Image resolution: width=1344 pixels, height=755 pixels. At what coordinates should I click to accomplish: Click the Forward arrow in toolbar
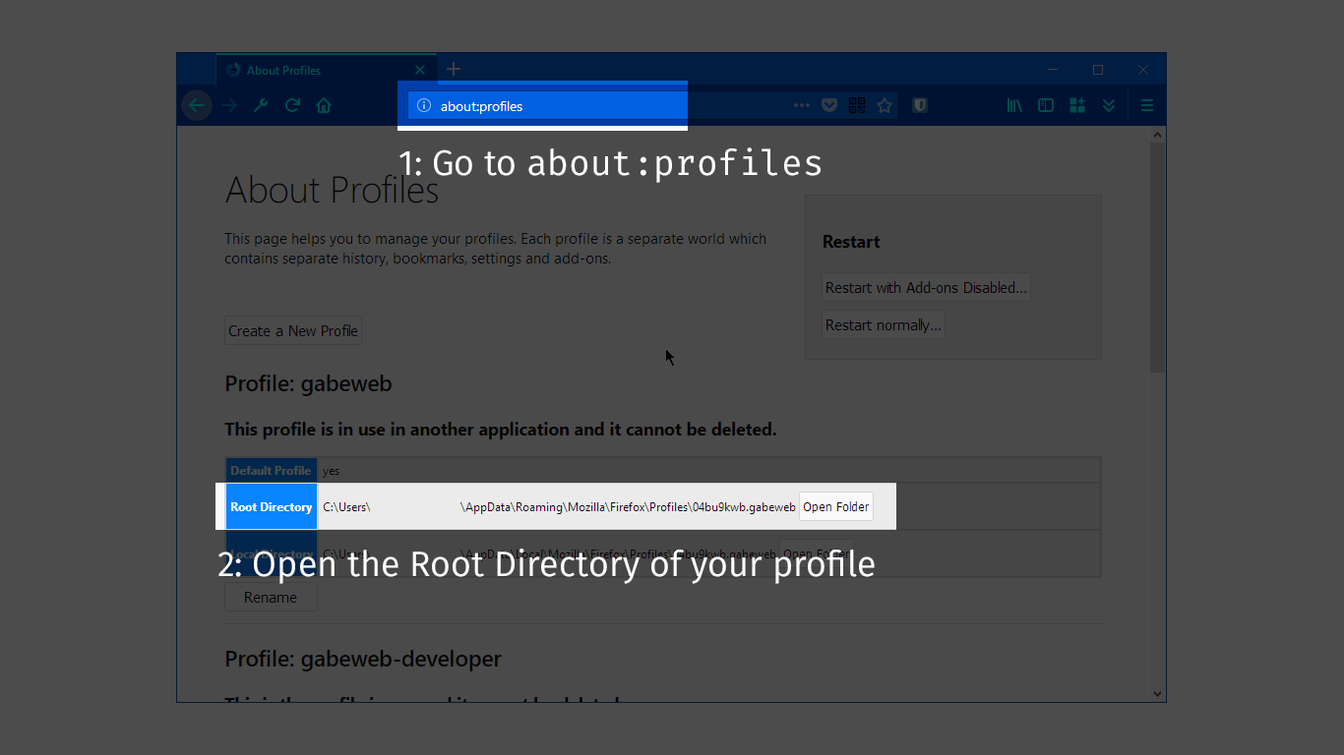coord(229,105)
